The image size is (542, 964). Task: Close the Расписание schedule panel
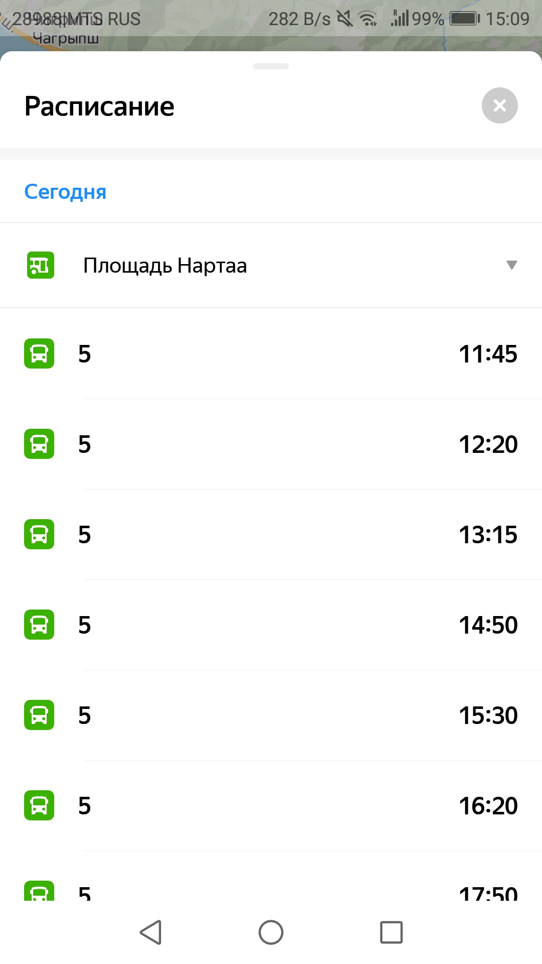coord(499,105)
